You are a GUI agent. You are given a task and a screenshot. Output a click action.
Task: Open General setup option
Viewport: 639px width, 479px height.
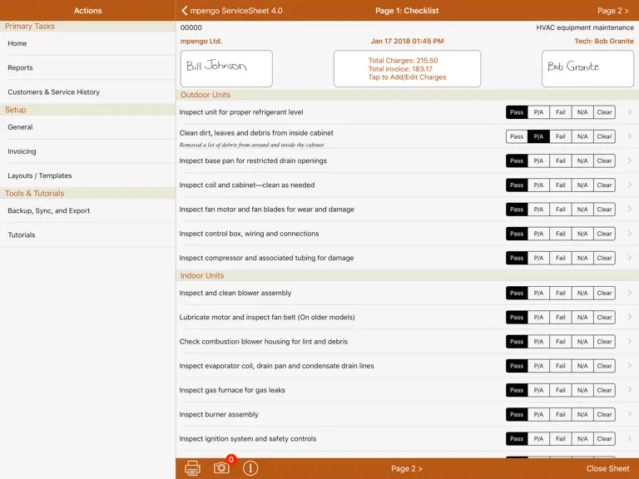[x=87, y=127]
